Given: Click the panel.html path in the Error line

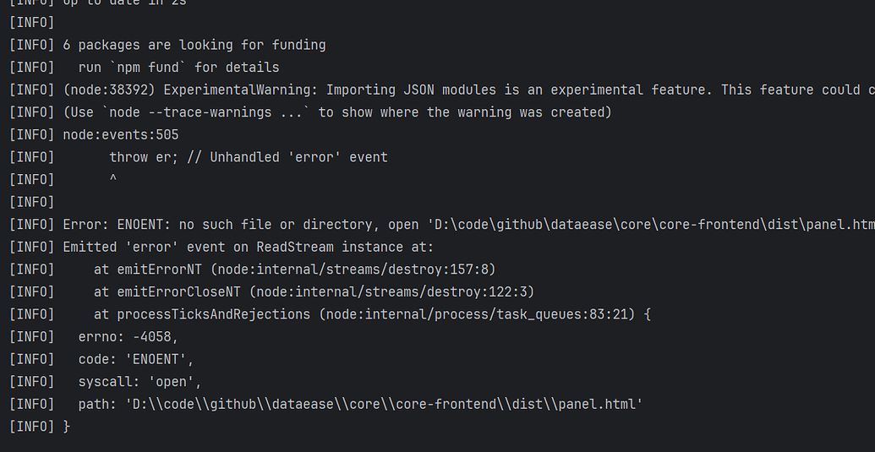Looking at the screenshot, I should tap(651, 225).
